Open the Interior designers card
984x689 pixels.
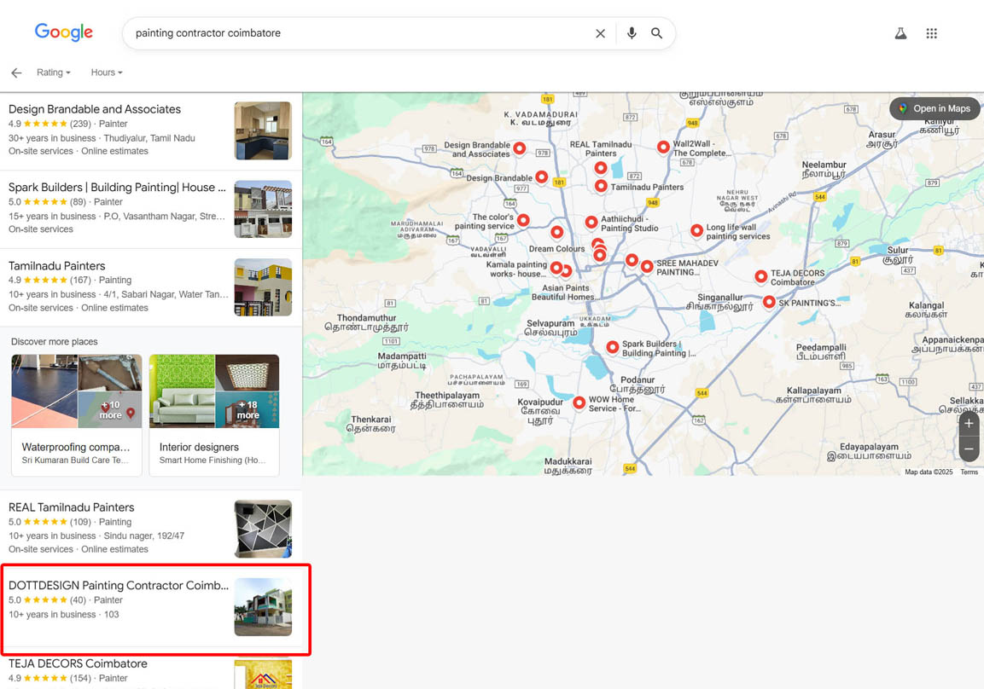(x=213, y=415)
